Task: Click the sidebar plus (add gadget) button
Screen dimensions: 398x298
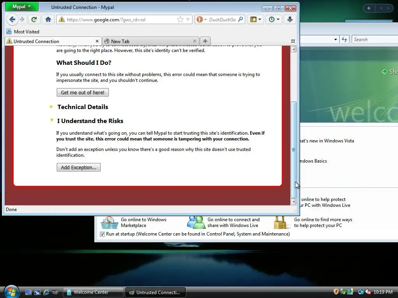Action: tap(369, 8)
